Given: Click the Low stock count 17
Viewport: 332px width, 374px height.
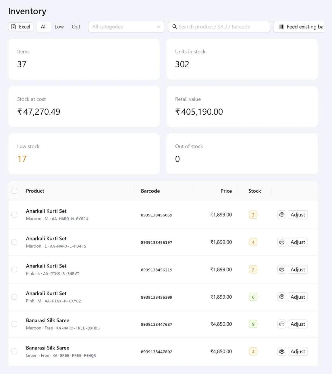Looking at the screenshot, I should [x=22, y=159].
